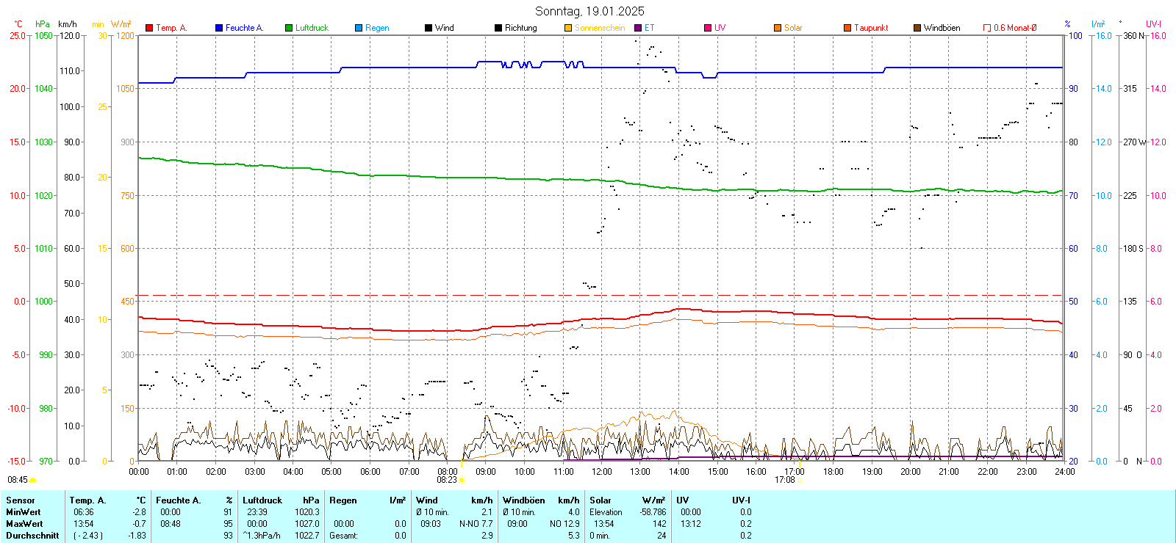Screen dimensions: 1176x543
Task: Click the sunrise sun icon at 08:23
Action: point(462,480)
